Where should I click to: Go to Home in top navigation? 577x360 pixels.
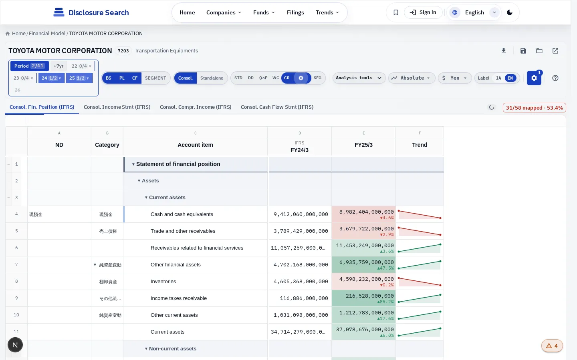[x=187, y=12]
